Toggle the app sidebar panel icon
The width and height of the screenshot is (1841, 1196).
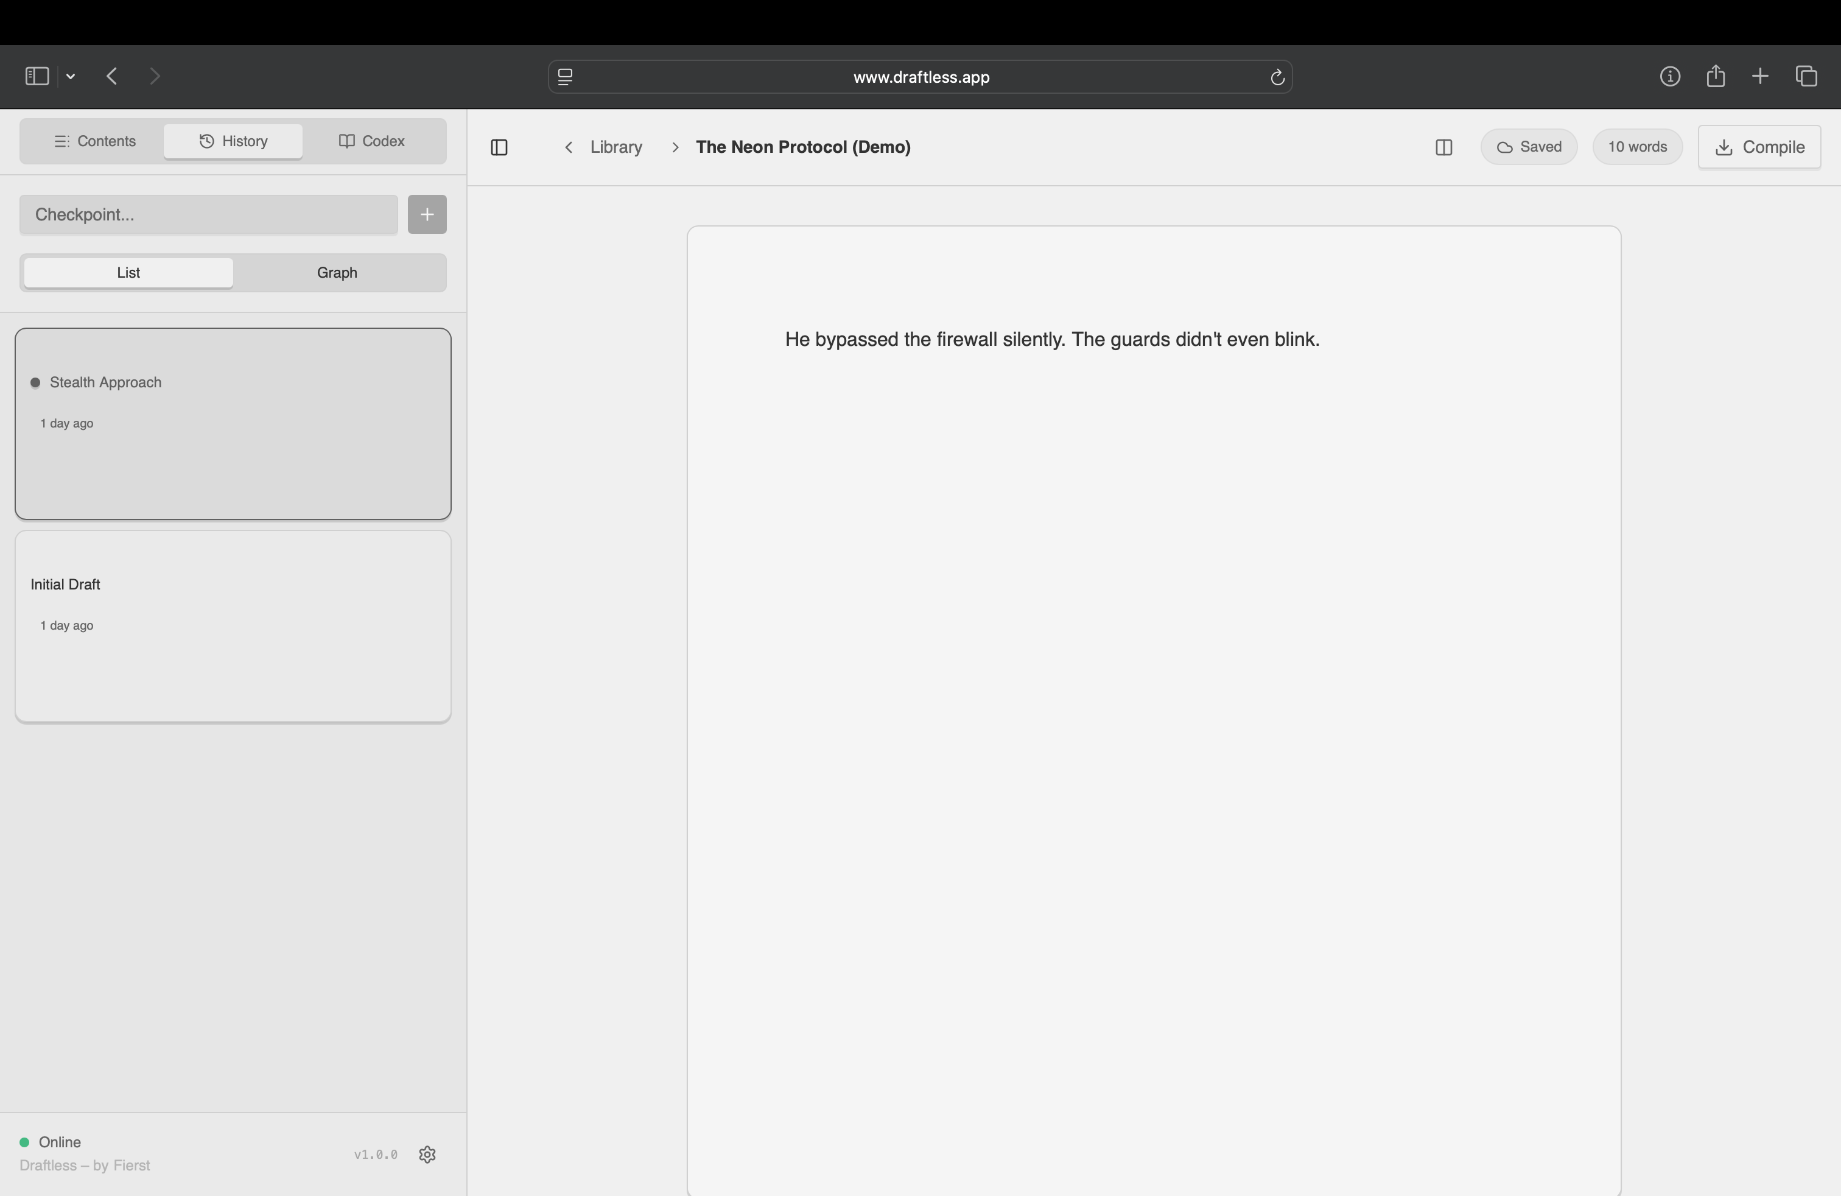[499, 147]
